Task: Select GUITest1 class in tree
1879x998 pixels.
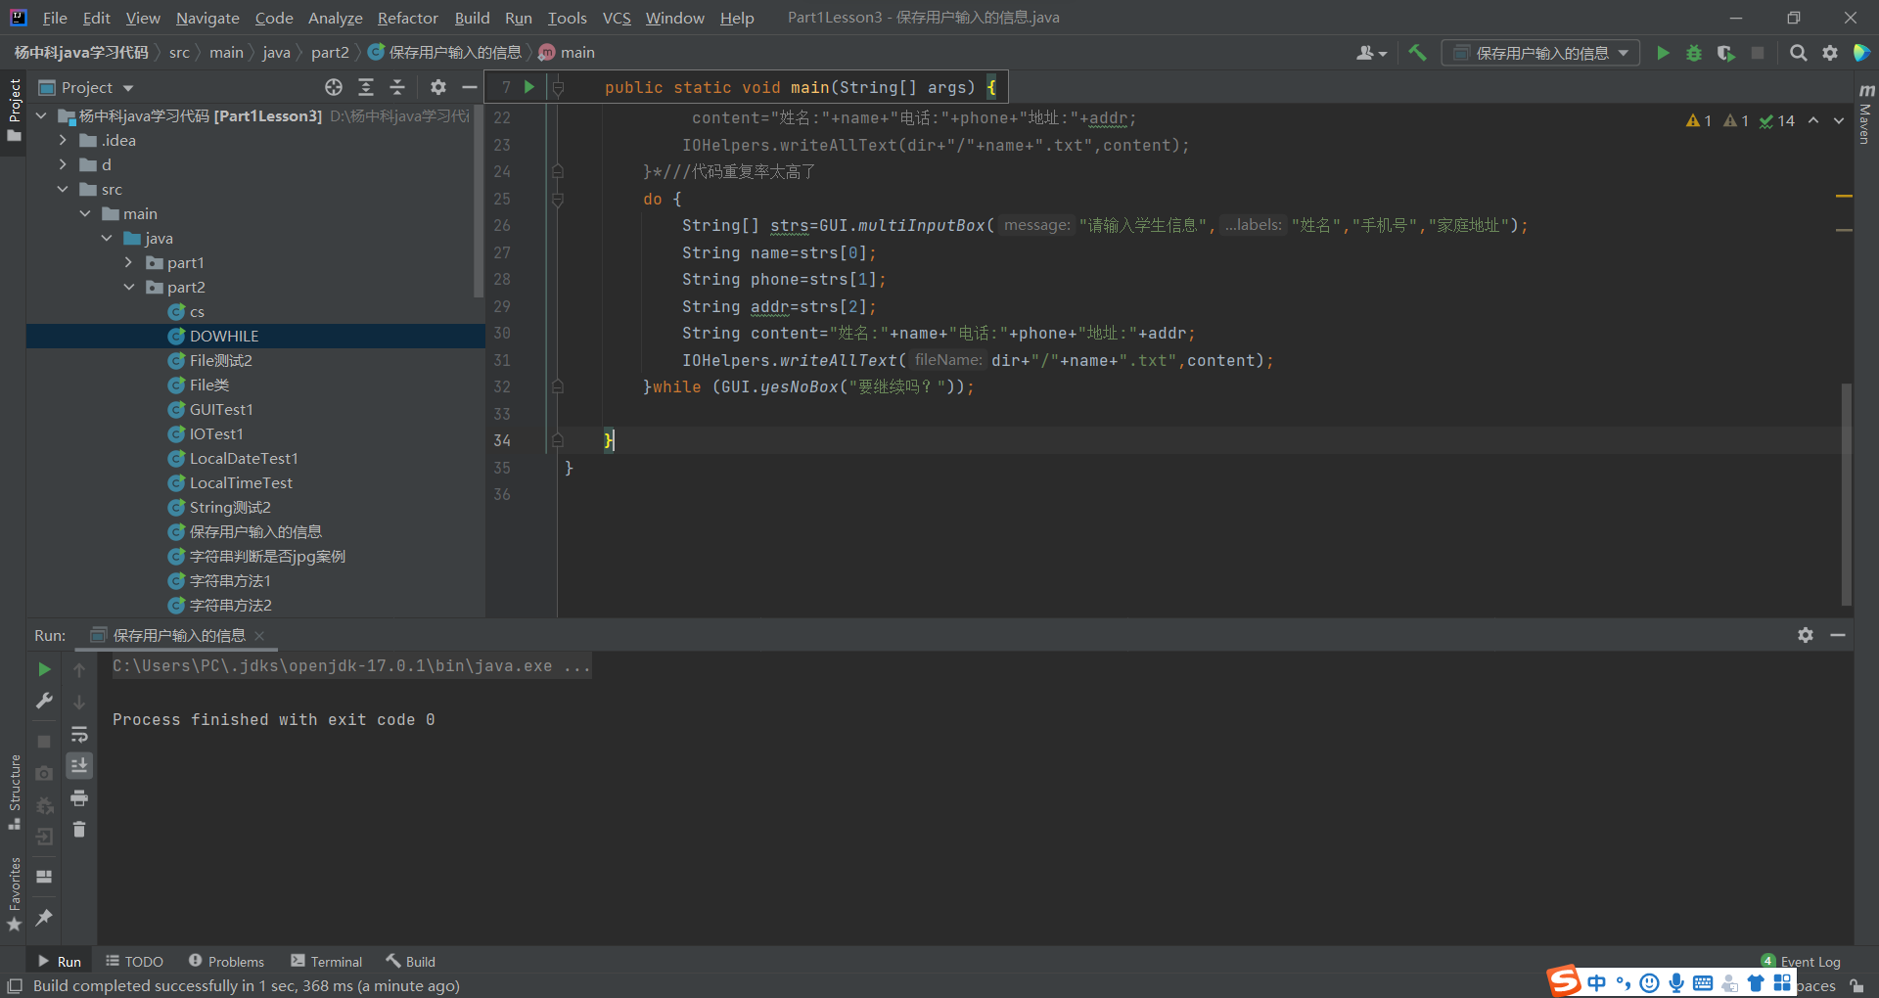Action: (x=221, y=409)
